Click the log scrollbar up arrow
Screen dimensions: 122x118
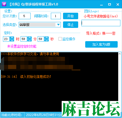coord(120,54)
